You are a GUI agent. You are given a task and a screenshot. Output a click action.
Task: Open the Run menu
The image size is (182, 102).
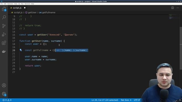tap(22, 4)
